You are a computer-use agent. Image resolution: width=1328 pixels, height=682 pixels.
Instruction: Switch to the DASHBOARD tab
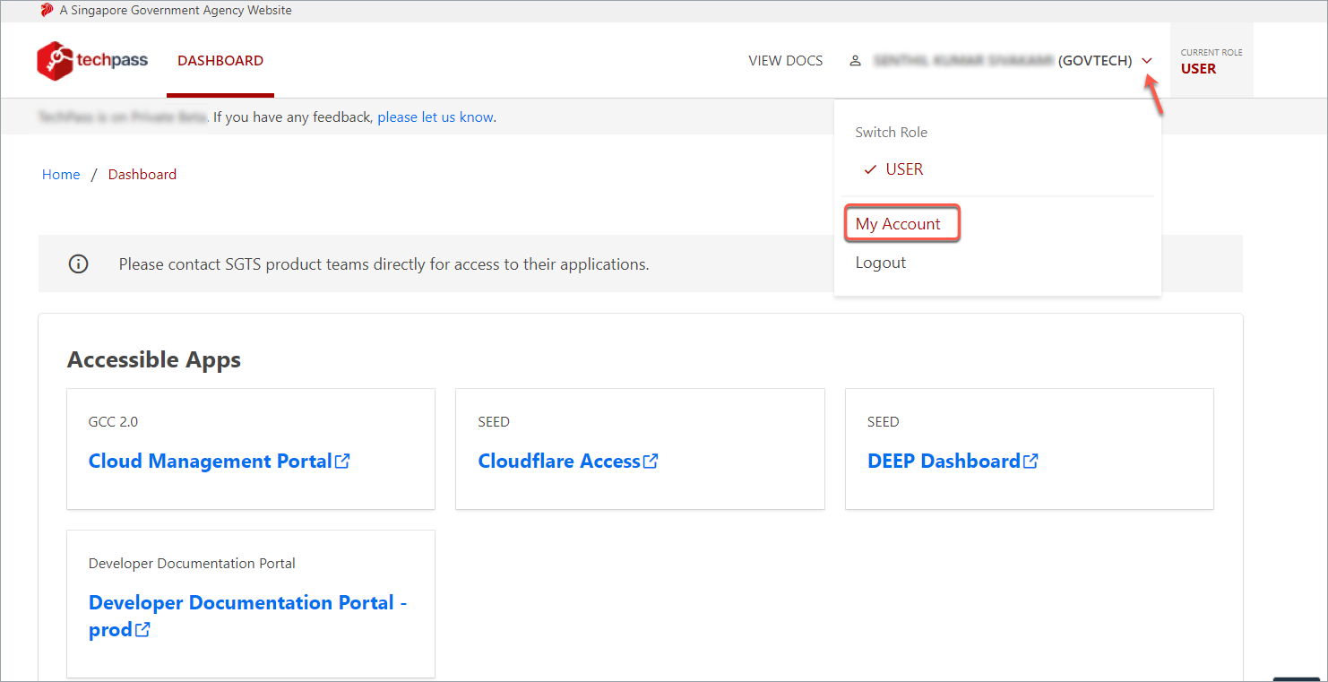[220, 60]
